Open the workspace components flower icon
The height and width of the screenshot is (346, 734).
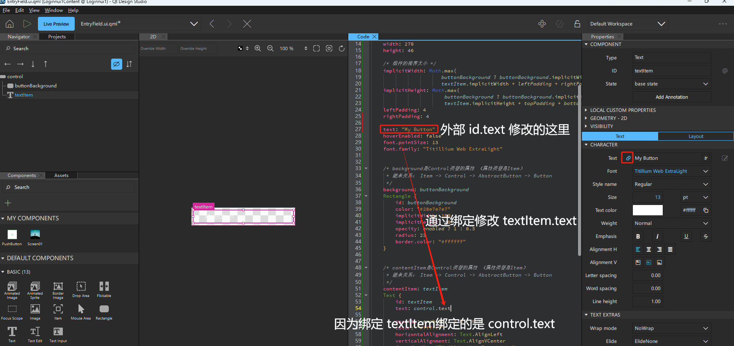pyautogui.click(x=542, y=24)
